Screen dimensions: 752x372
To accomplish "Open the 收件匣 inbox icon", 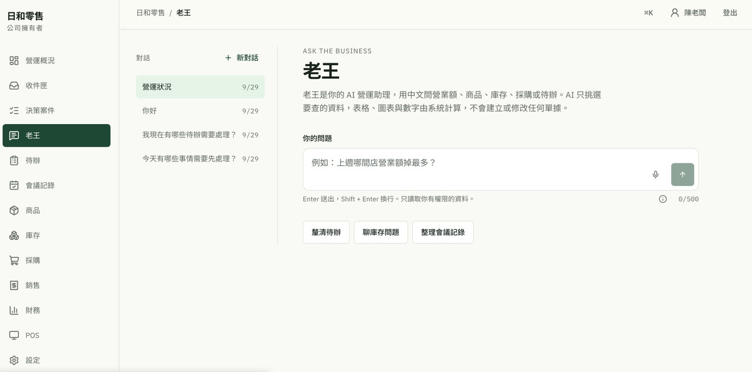I will tap(14, 86).
